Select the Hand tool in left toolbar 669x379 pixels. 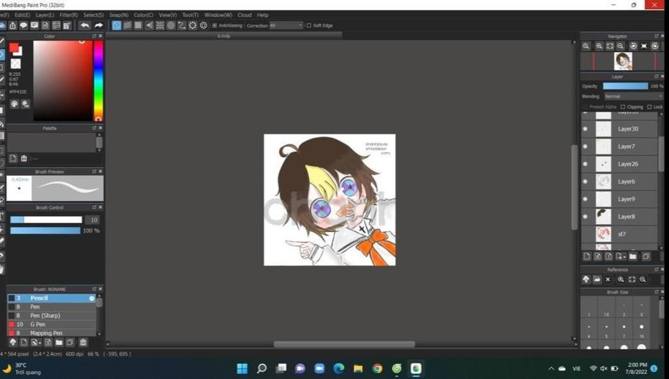[x=2, y=269]
